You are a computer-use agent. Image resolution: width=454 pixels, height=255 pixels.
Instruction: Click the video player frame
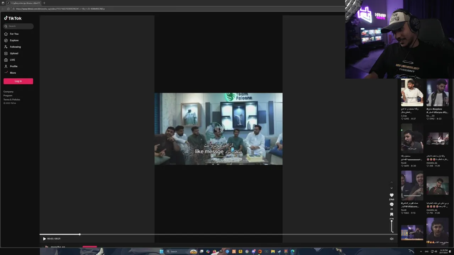coord(218,129)
